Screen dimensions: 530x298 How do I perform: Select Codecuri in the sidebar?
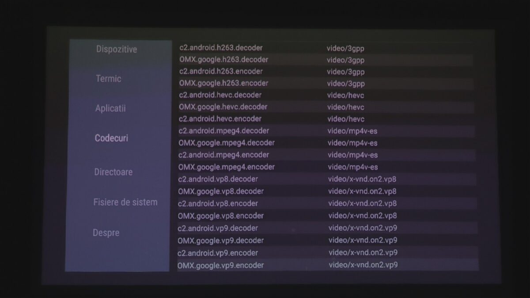point(111,138)
